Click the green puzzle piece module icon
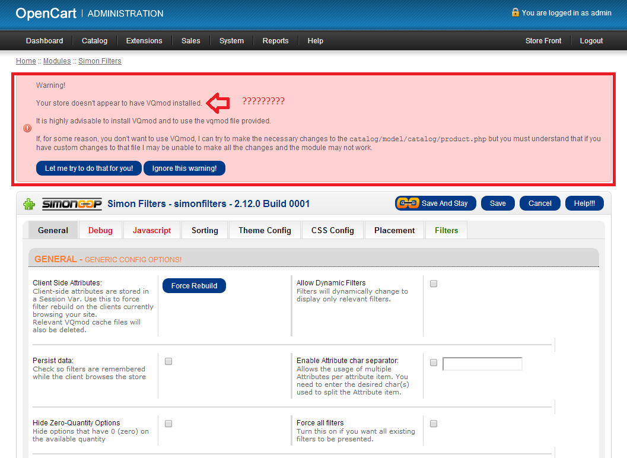This screenshot has height=458, width=627. (29, 204)
